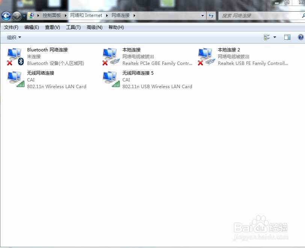Go back with the blue Back arrow
The width and height of the screenshot is (305, 248).
(x=6, y=16)
